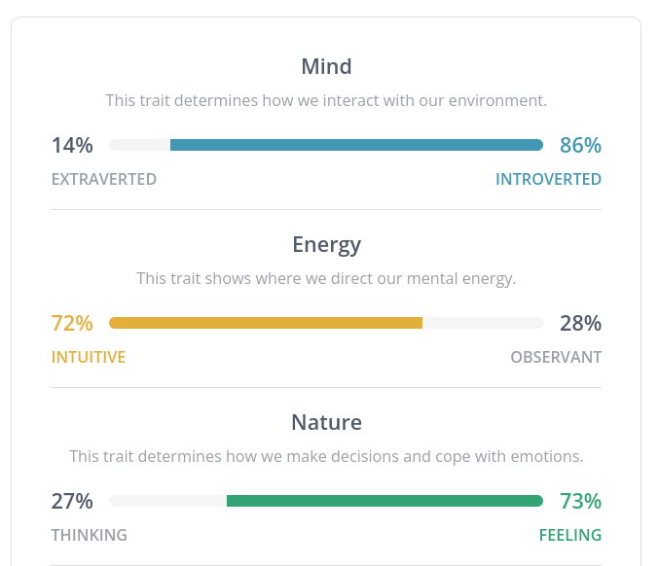
Task: Click the 14% extraverted percentage
Action: point(72,145)
